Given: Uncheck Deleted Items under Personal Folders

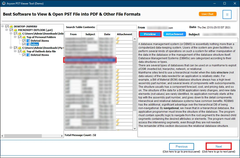Looking at the screenshot, I should point(24,41).
